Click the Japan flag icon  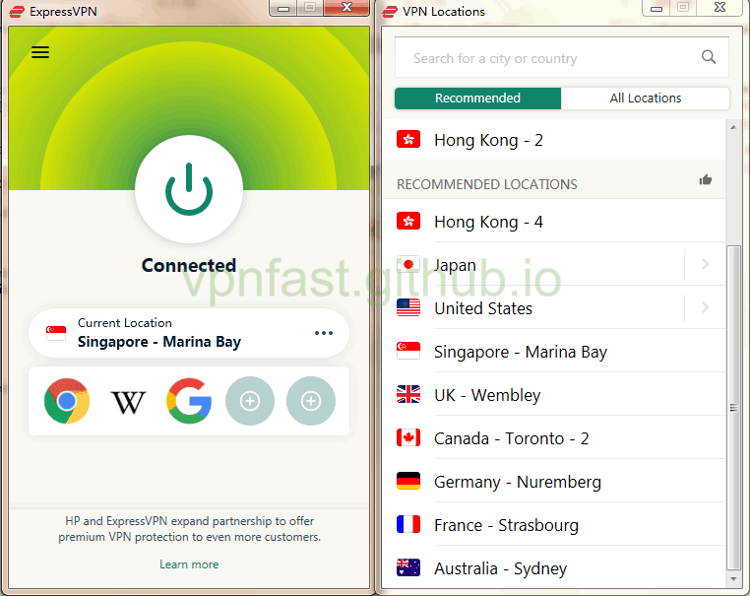click(x=408, y=264)
